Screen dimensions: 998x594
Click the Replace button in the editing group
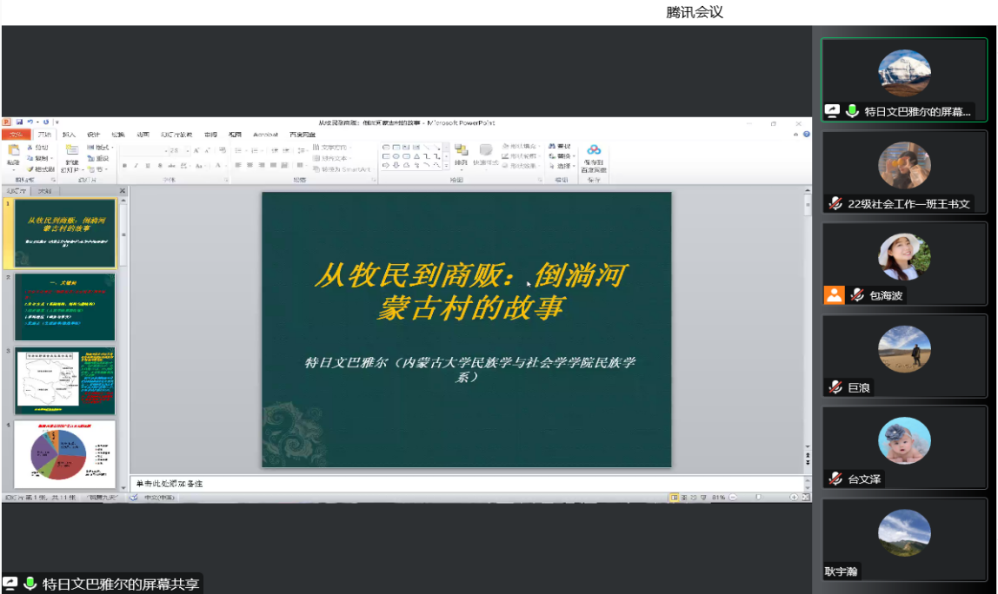point(561,156)
